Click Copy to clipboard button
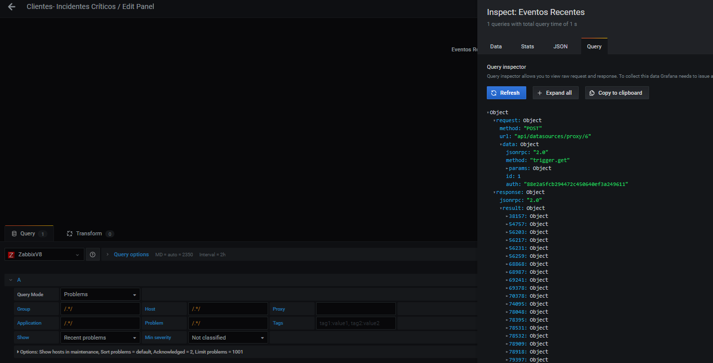The width and height of the screenshot is (713, 363). coord(617,93)
